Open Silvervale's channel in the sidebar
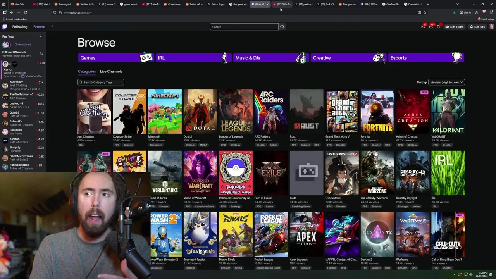 [23, 132]
